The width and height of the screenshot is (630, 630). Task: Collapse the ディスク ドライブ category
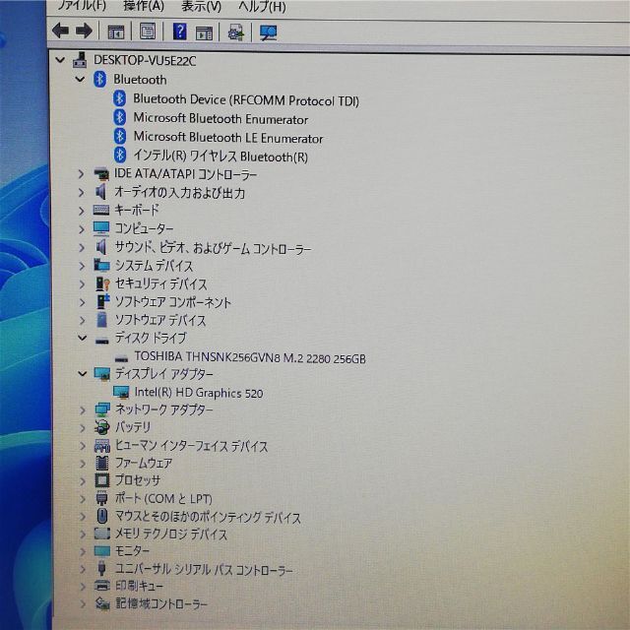[83, 338]
